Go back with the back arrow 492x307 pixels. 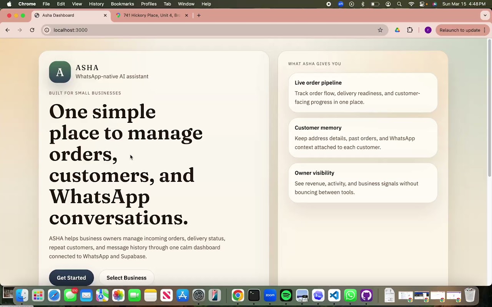tap(8, 30)
